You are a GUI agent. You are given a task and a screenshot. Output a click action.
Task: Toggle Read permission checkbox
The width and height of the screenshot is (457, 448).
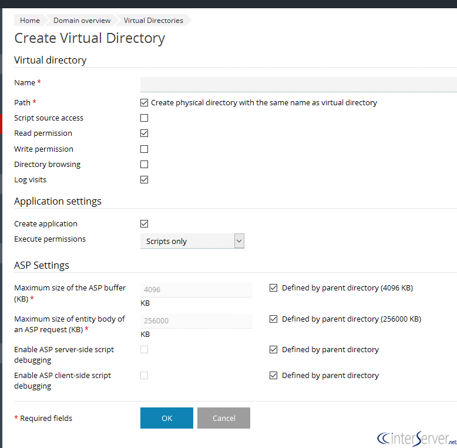pyautogui.click(x=145, y=133)
